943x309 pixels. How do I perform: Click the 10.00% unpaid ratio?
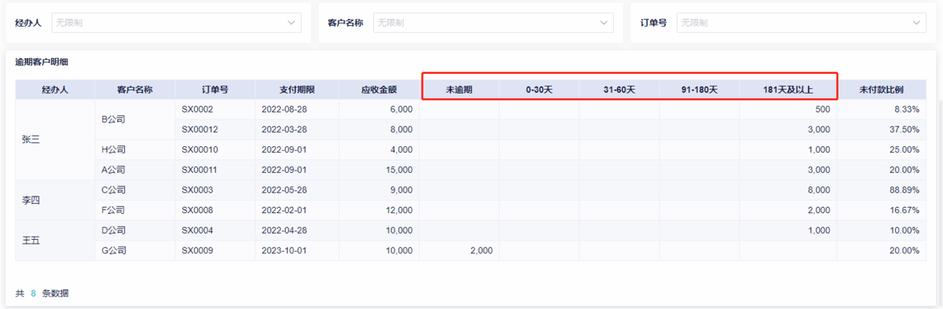pyautogui.click(x=904, y=230)
